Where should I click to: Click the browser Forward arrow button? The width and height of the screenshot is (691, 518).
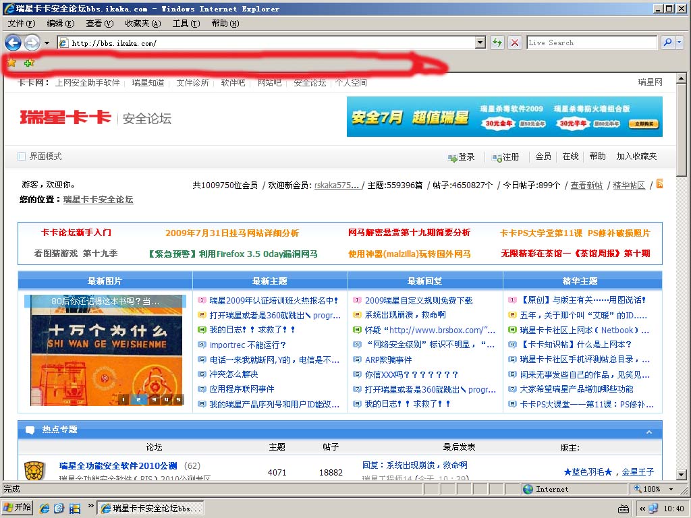pos(32,42)
